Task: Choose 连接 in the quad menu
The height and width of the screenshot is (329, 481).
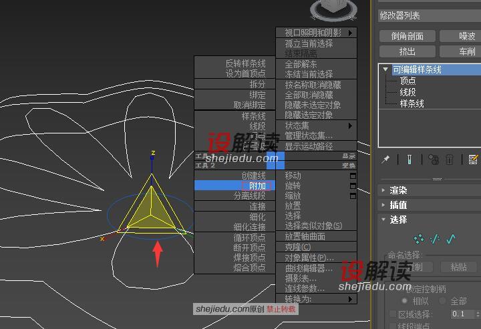Action: pyautogui.click(x=234, y=206)
